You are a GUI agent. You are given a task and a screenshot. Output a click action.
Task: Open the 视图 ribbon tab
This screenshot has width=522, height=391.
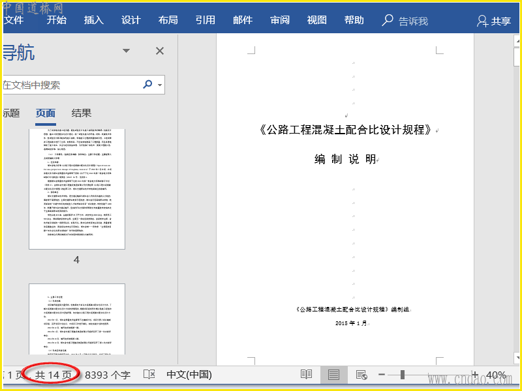click(x=317, y=20)
